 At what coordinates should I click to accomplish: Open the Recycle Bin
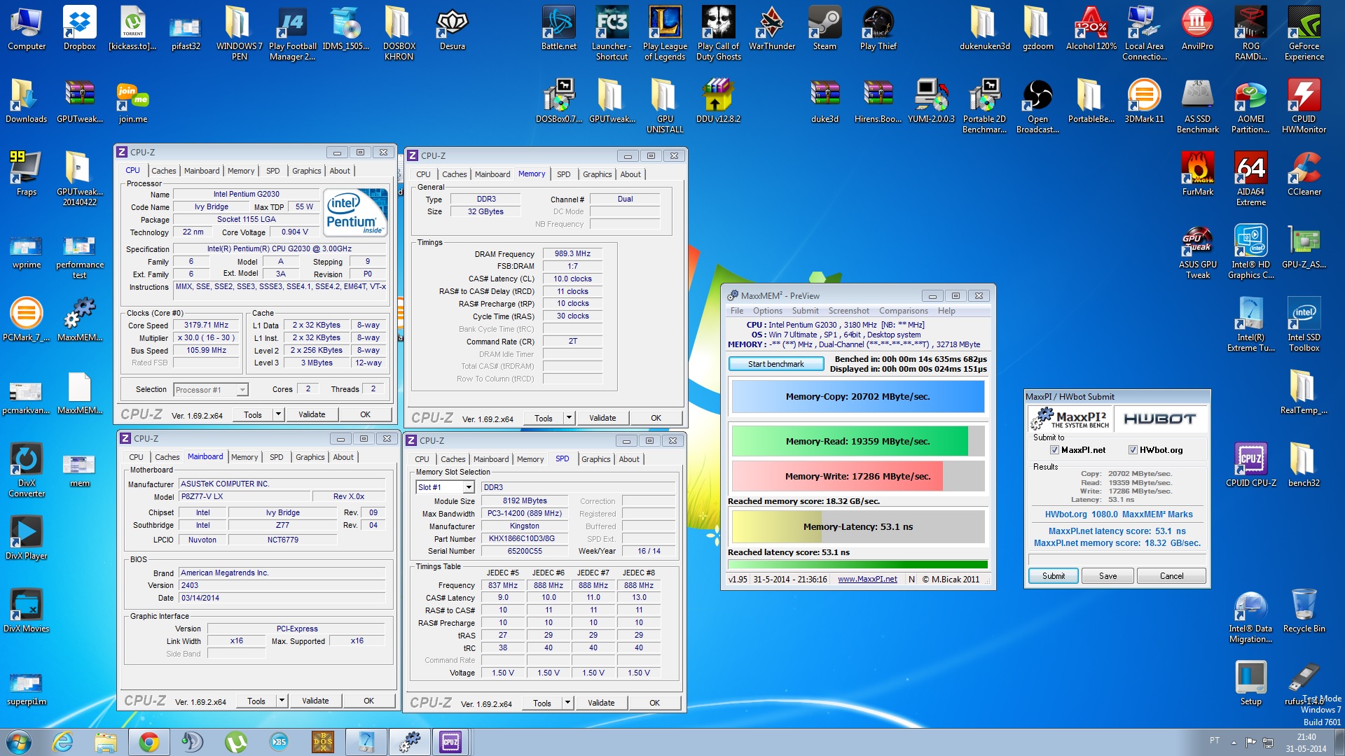click(x=1304, y=611)
